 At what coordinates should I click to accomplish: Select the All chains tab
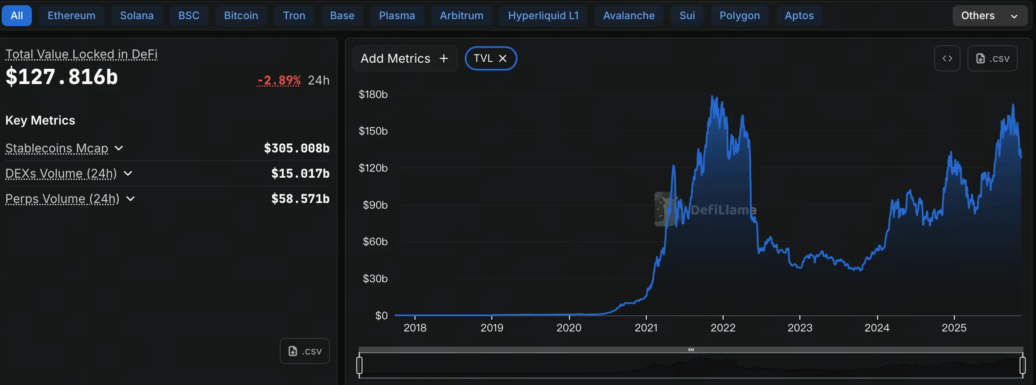coord(17,16)
